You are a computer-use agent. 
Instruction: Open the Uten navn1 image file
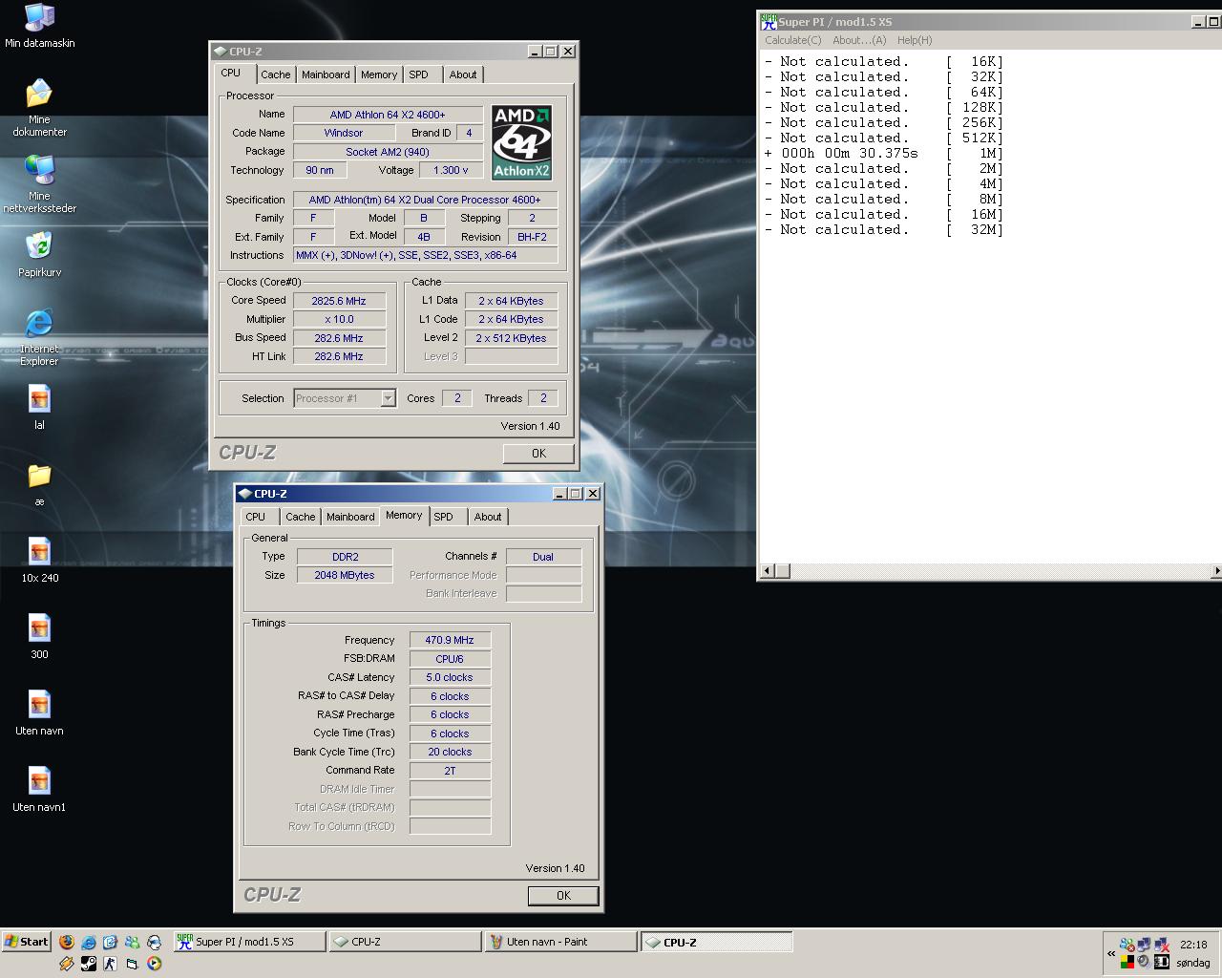[39, 789]
